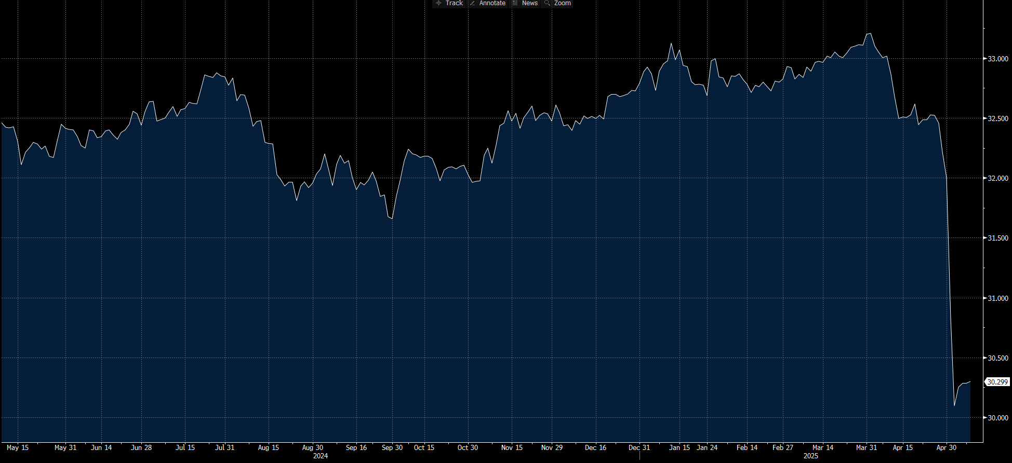Screen dimensions: 1012x463
Task: Click the May 15 date label
Action: pyautogui.click(x=18, y=447)
